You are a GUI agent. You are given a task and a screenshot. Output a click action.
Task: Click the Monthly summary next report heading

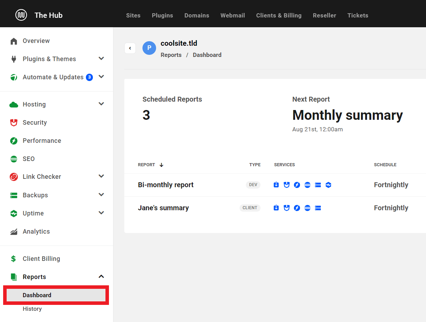pyautogui.click(x=347, y=115)
